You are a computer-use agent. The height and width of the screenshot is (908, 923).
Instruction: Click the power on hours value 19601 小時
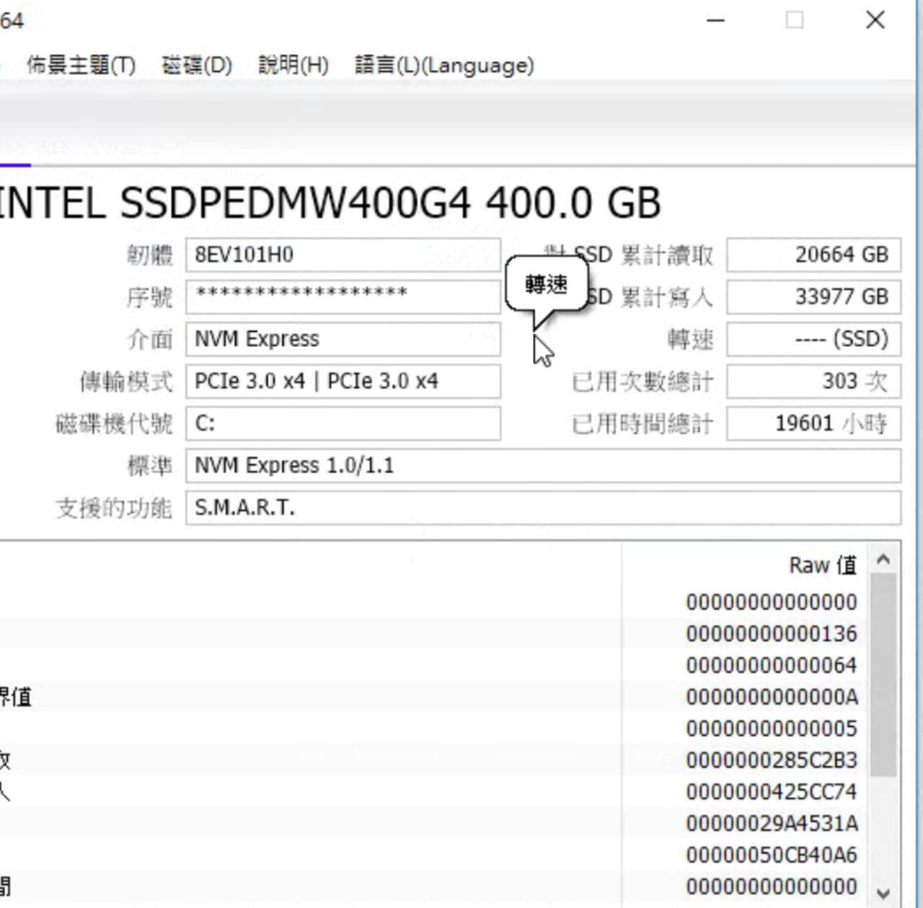click(813, 423)
